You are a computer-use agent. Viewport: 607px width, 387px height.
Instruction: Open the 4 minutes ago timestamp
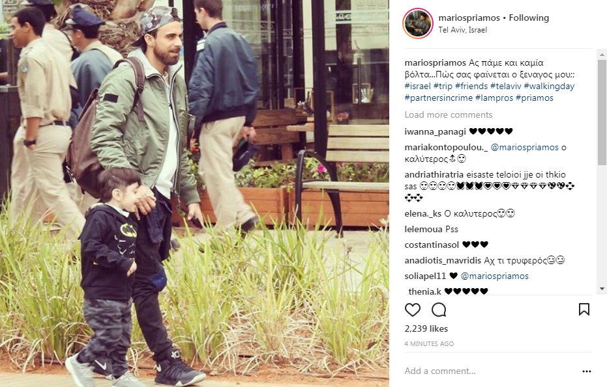(429, 343)
